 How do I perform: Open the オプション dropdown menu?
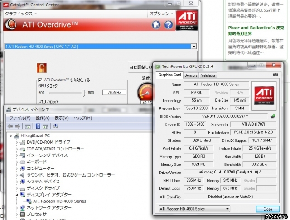point(161,14)
